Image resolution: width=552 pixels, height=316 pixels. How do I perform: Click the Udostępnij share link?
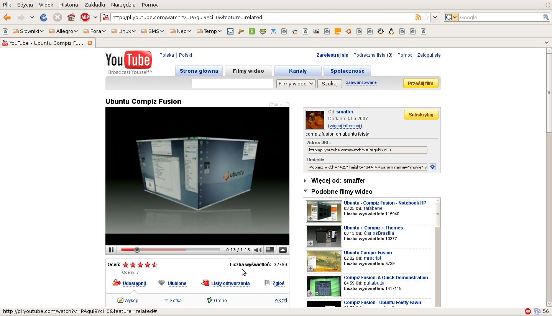click(134, 283)
